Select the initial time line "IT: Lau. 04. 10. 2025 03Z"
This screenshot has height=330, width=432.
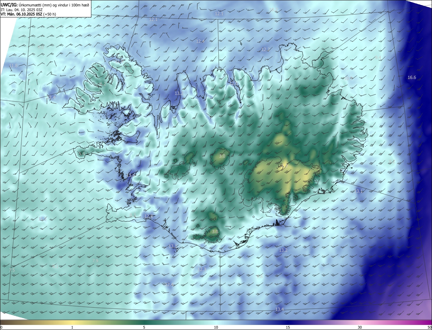[x=22, y=9]
